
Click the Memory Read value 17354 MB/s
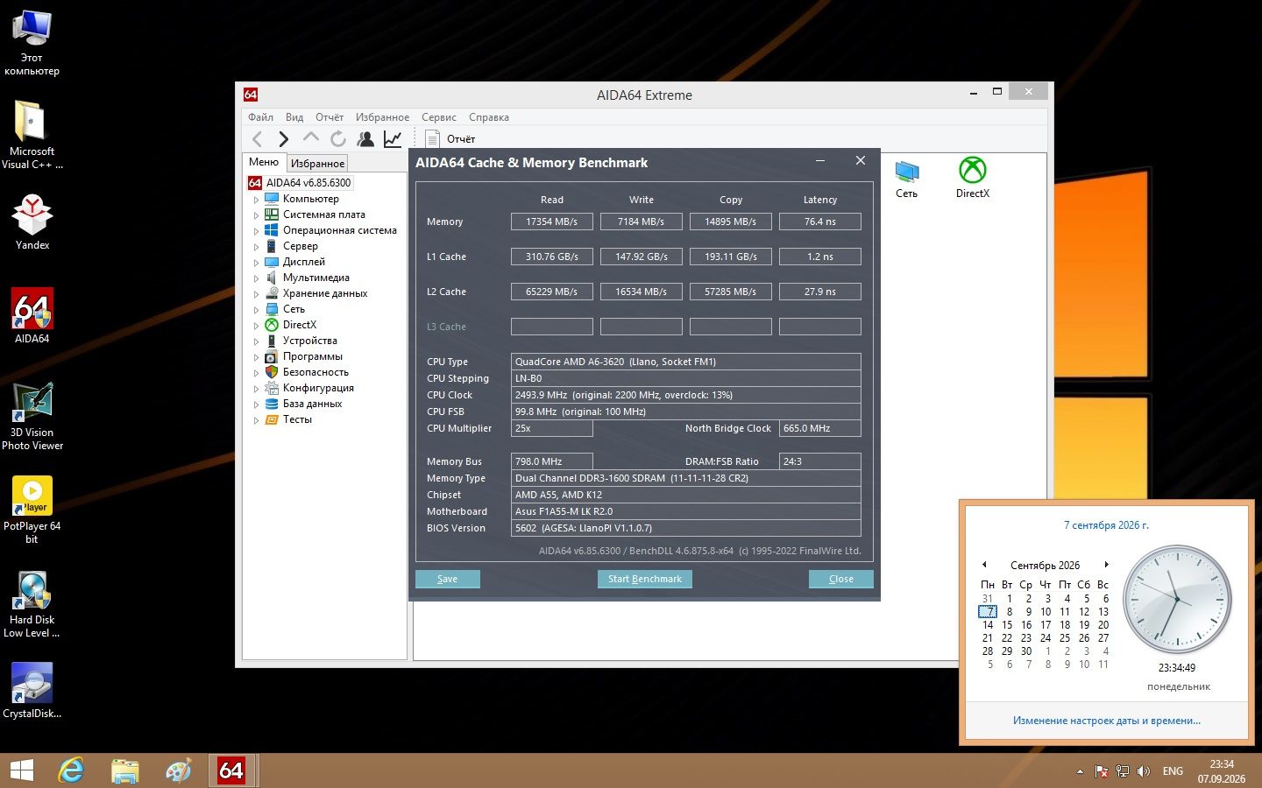(x=551, y=222)
